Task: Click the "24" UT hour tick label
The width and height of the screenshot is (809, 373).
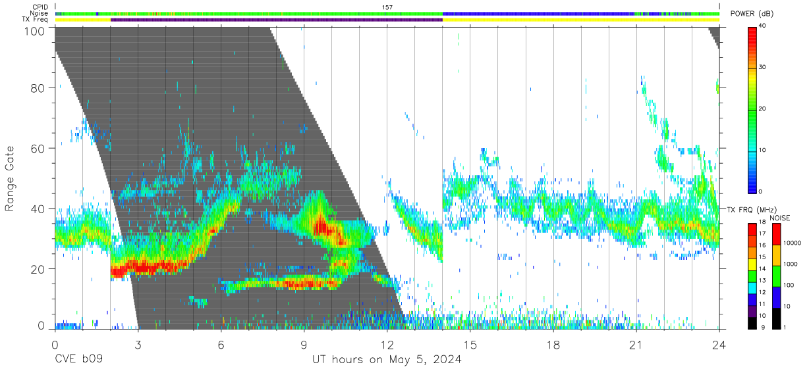Action: click(719, 345)
